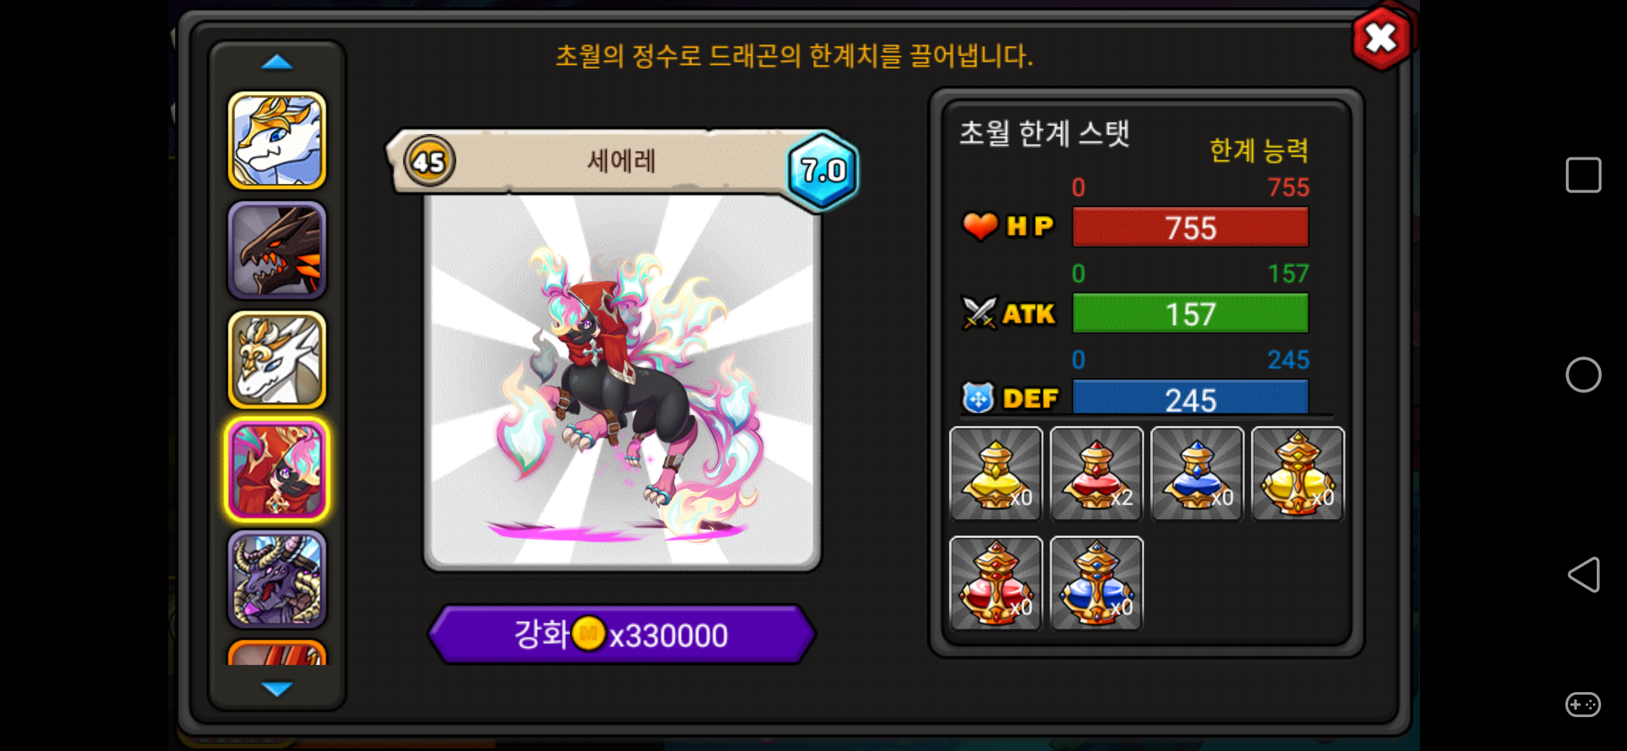Image resolution: width=1627 pixels, height=751 pixels.
Task: Click the green ATK 157 bar
Action: pos(1190,313)
